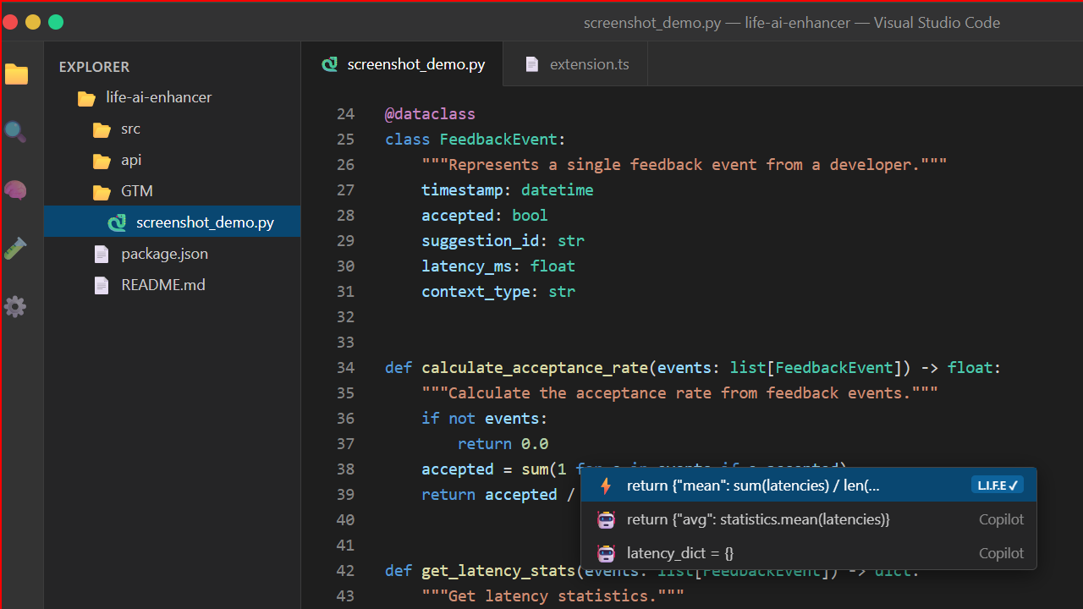1083x609 pixels.
Task: Click the Python icon beside screenshot_demo.py in tree
Action: [x=117, y=222]
